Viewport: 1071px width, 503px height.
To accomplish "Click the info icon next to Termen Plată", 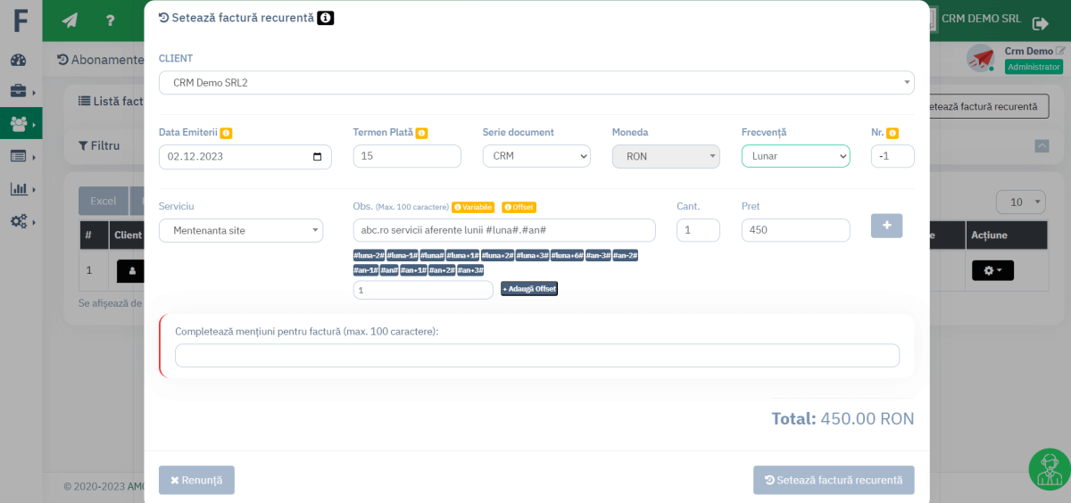I will tap(421, 133).
